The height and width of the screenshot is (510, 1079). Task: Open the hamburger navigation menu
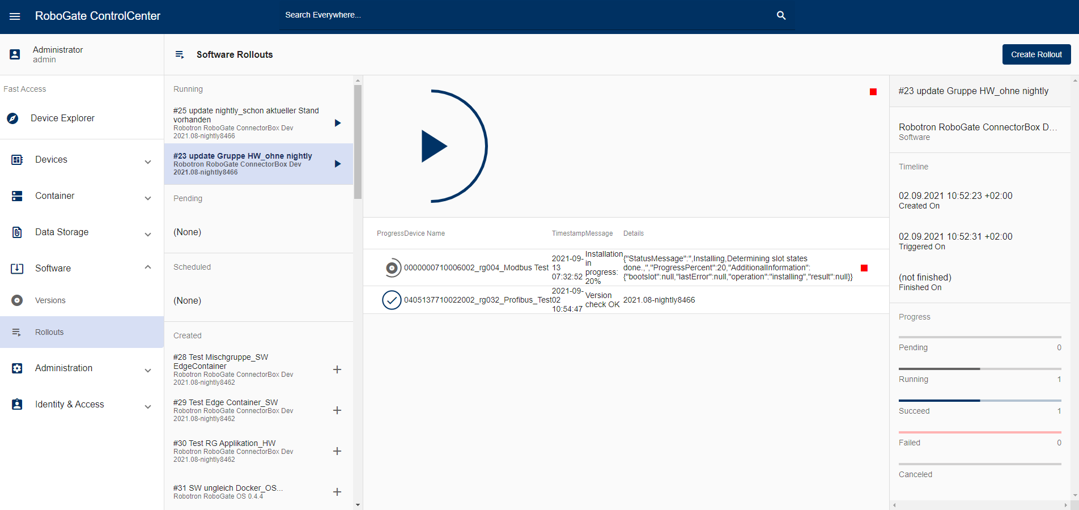click(15, 16)
